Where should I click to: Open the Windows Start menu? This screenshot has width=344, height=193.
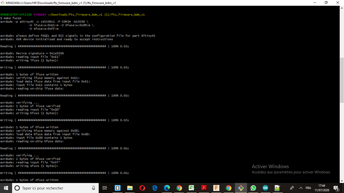click(x=6, y=188)
